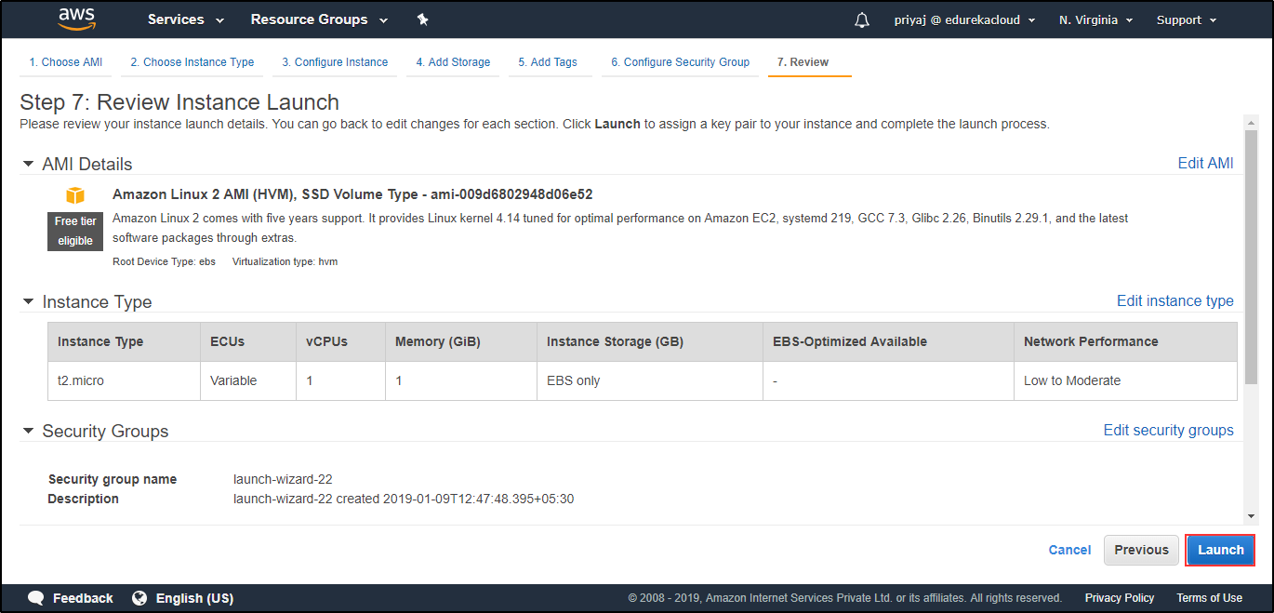Click the globe language icon
The image size is (1274, 613).
click(140, 598)
